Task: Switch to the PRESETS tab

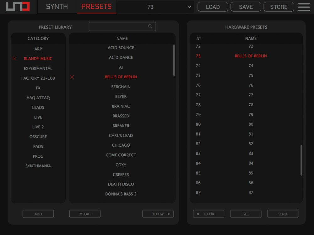Action: click(x=96, y=7)
